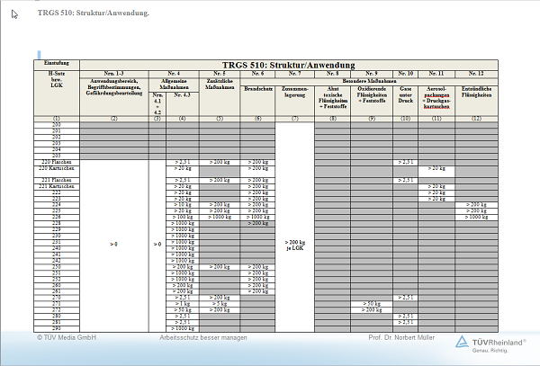Click the Entzündliche Flüssigkeiten column header
The width and height of the screenshot is (540, 366).
[476, 92]
